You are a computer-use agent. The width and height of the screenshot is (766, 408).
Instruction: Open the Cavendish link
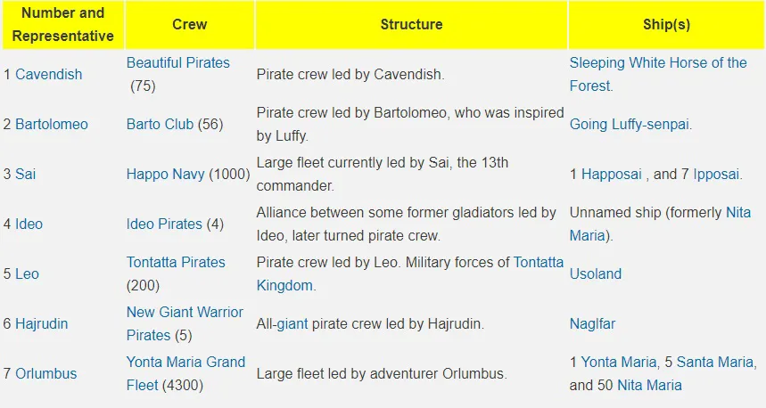coord(47,75)
